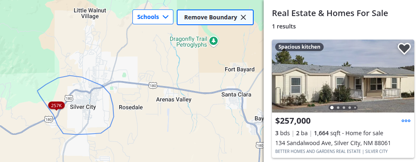Remove the drawn map boundary
This screenshot has width=418, height=162.
(215, 17)
